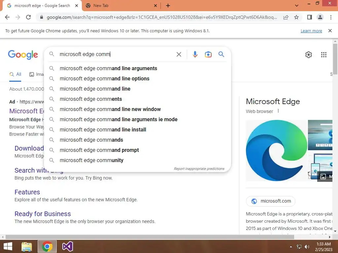Open the Ready for Business sitelink
This screenshot has height=253, width=338.
(43, 214)
